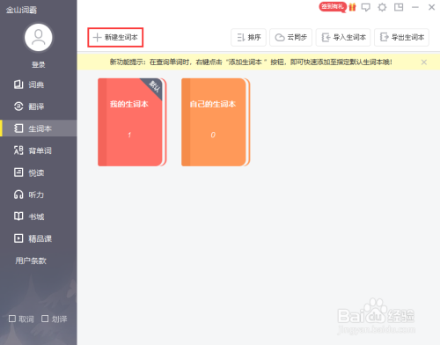Screen dimensions: 440x345
Task: Click the red 签到有礼 badge
Action: pyautogui.click(x=333, y=6)
